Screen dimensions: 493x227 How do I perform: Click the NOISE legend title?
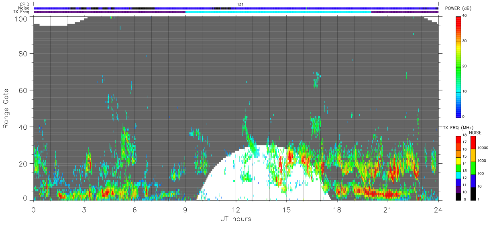click(475, 133)
